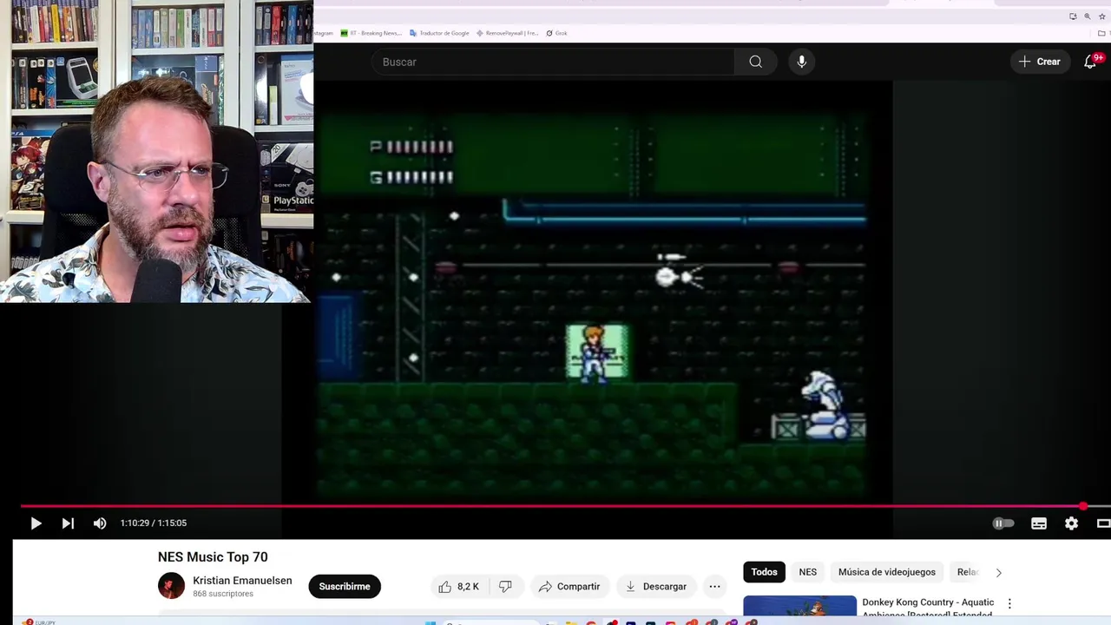1111x625 pixels.
Task: Open Kristian Emanuelsen channel link
Action: 242,581
